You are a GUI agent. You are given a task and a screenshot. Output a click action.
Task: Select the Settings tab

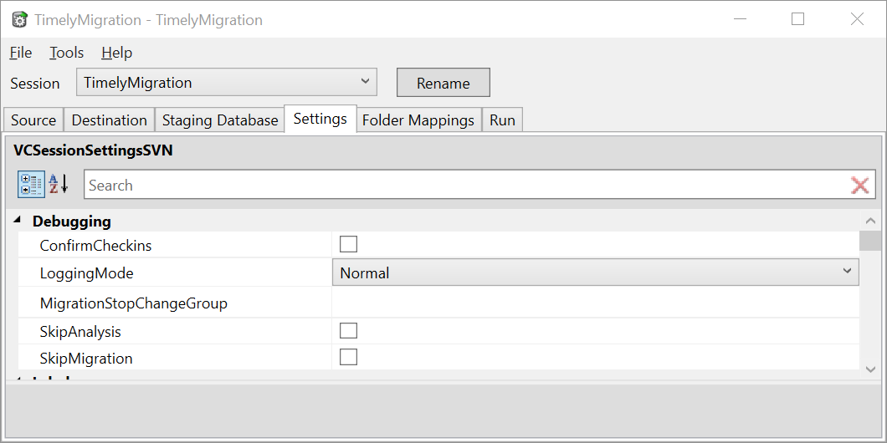pyautogui.click(x=320, y=119)
